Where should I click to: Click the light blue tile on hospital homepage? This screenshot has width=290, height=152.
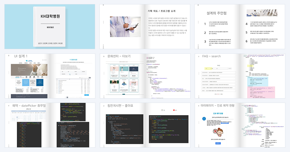[26, 83]
